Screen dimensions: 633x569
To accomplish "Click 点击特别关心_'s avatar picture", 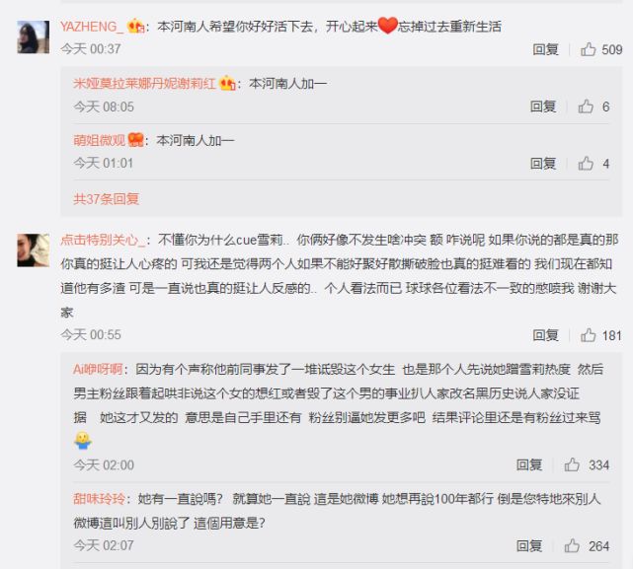I will coord(34,250).
